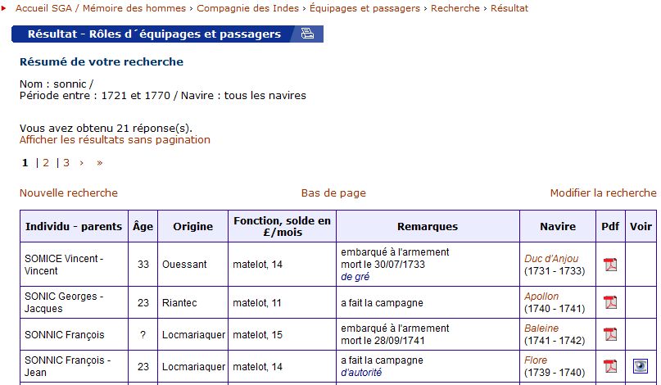Click Afficher les résultats sans pagination

pyautogui.click(x=115, y=139)
